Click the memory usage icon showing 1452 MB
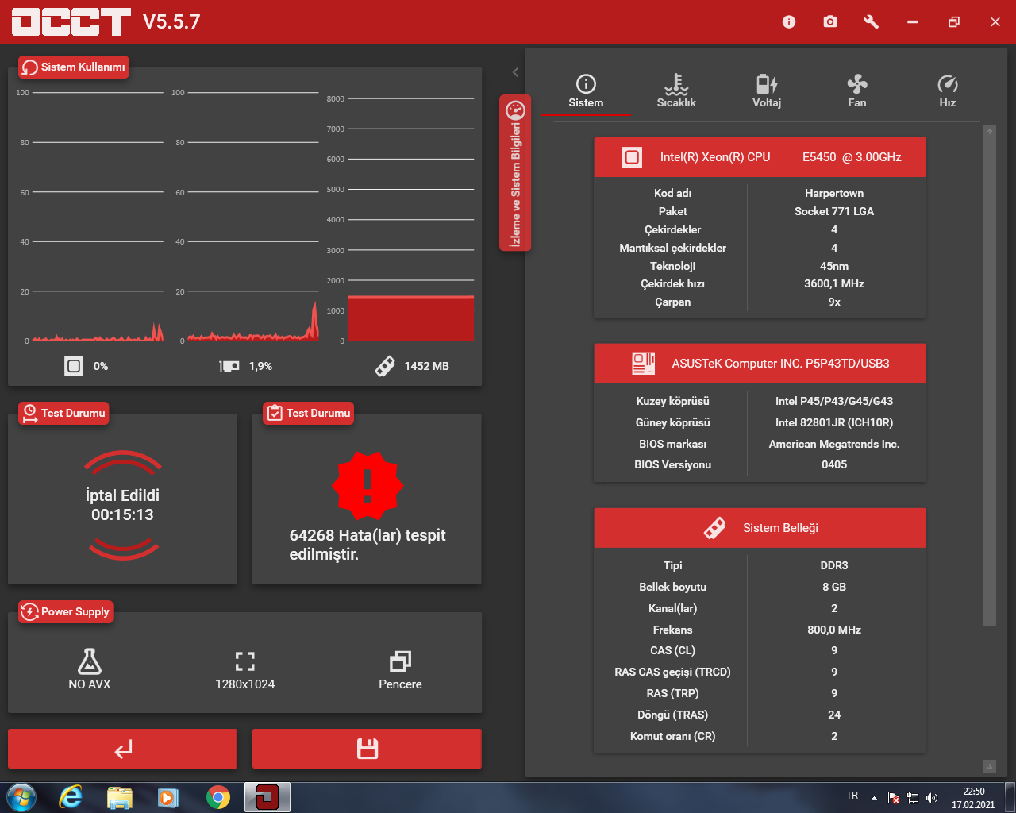Viewport: 1016px width, 813px height. pyautogui.click(x=385, y=366)
